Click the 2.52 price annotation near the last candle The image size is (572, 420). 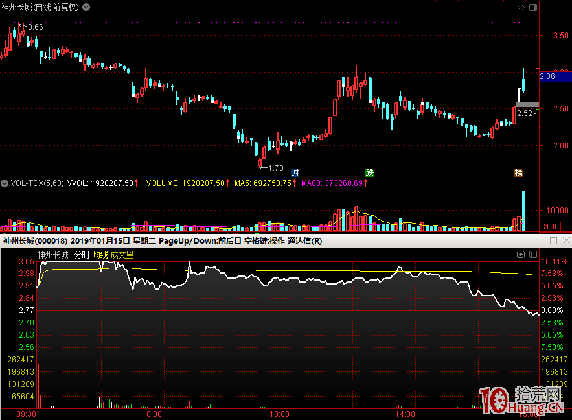coord(525,113)
